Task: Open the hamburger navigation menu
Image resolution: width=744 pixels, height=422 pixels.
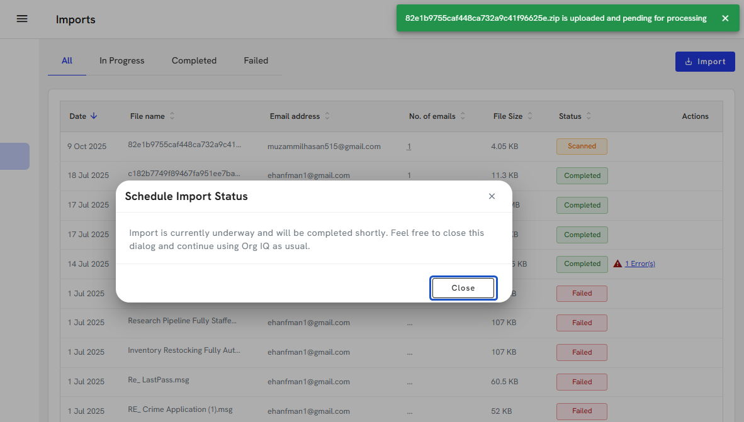Action: click(x=22, y=19)
